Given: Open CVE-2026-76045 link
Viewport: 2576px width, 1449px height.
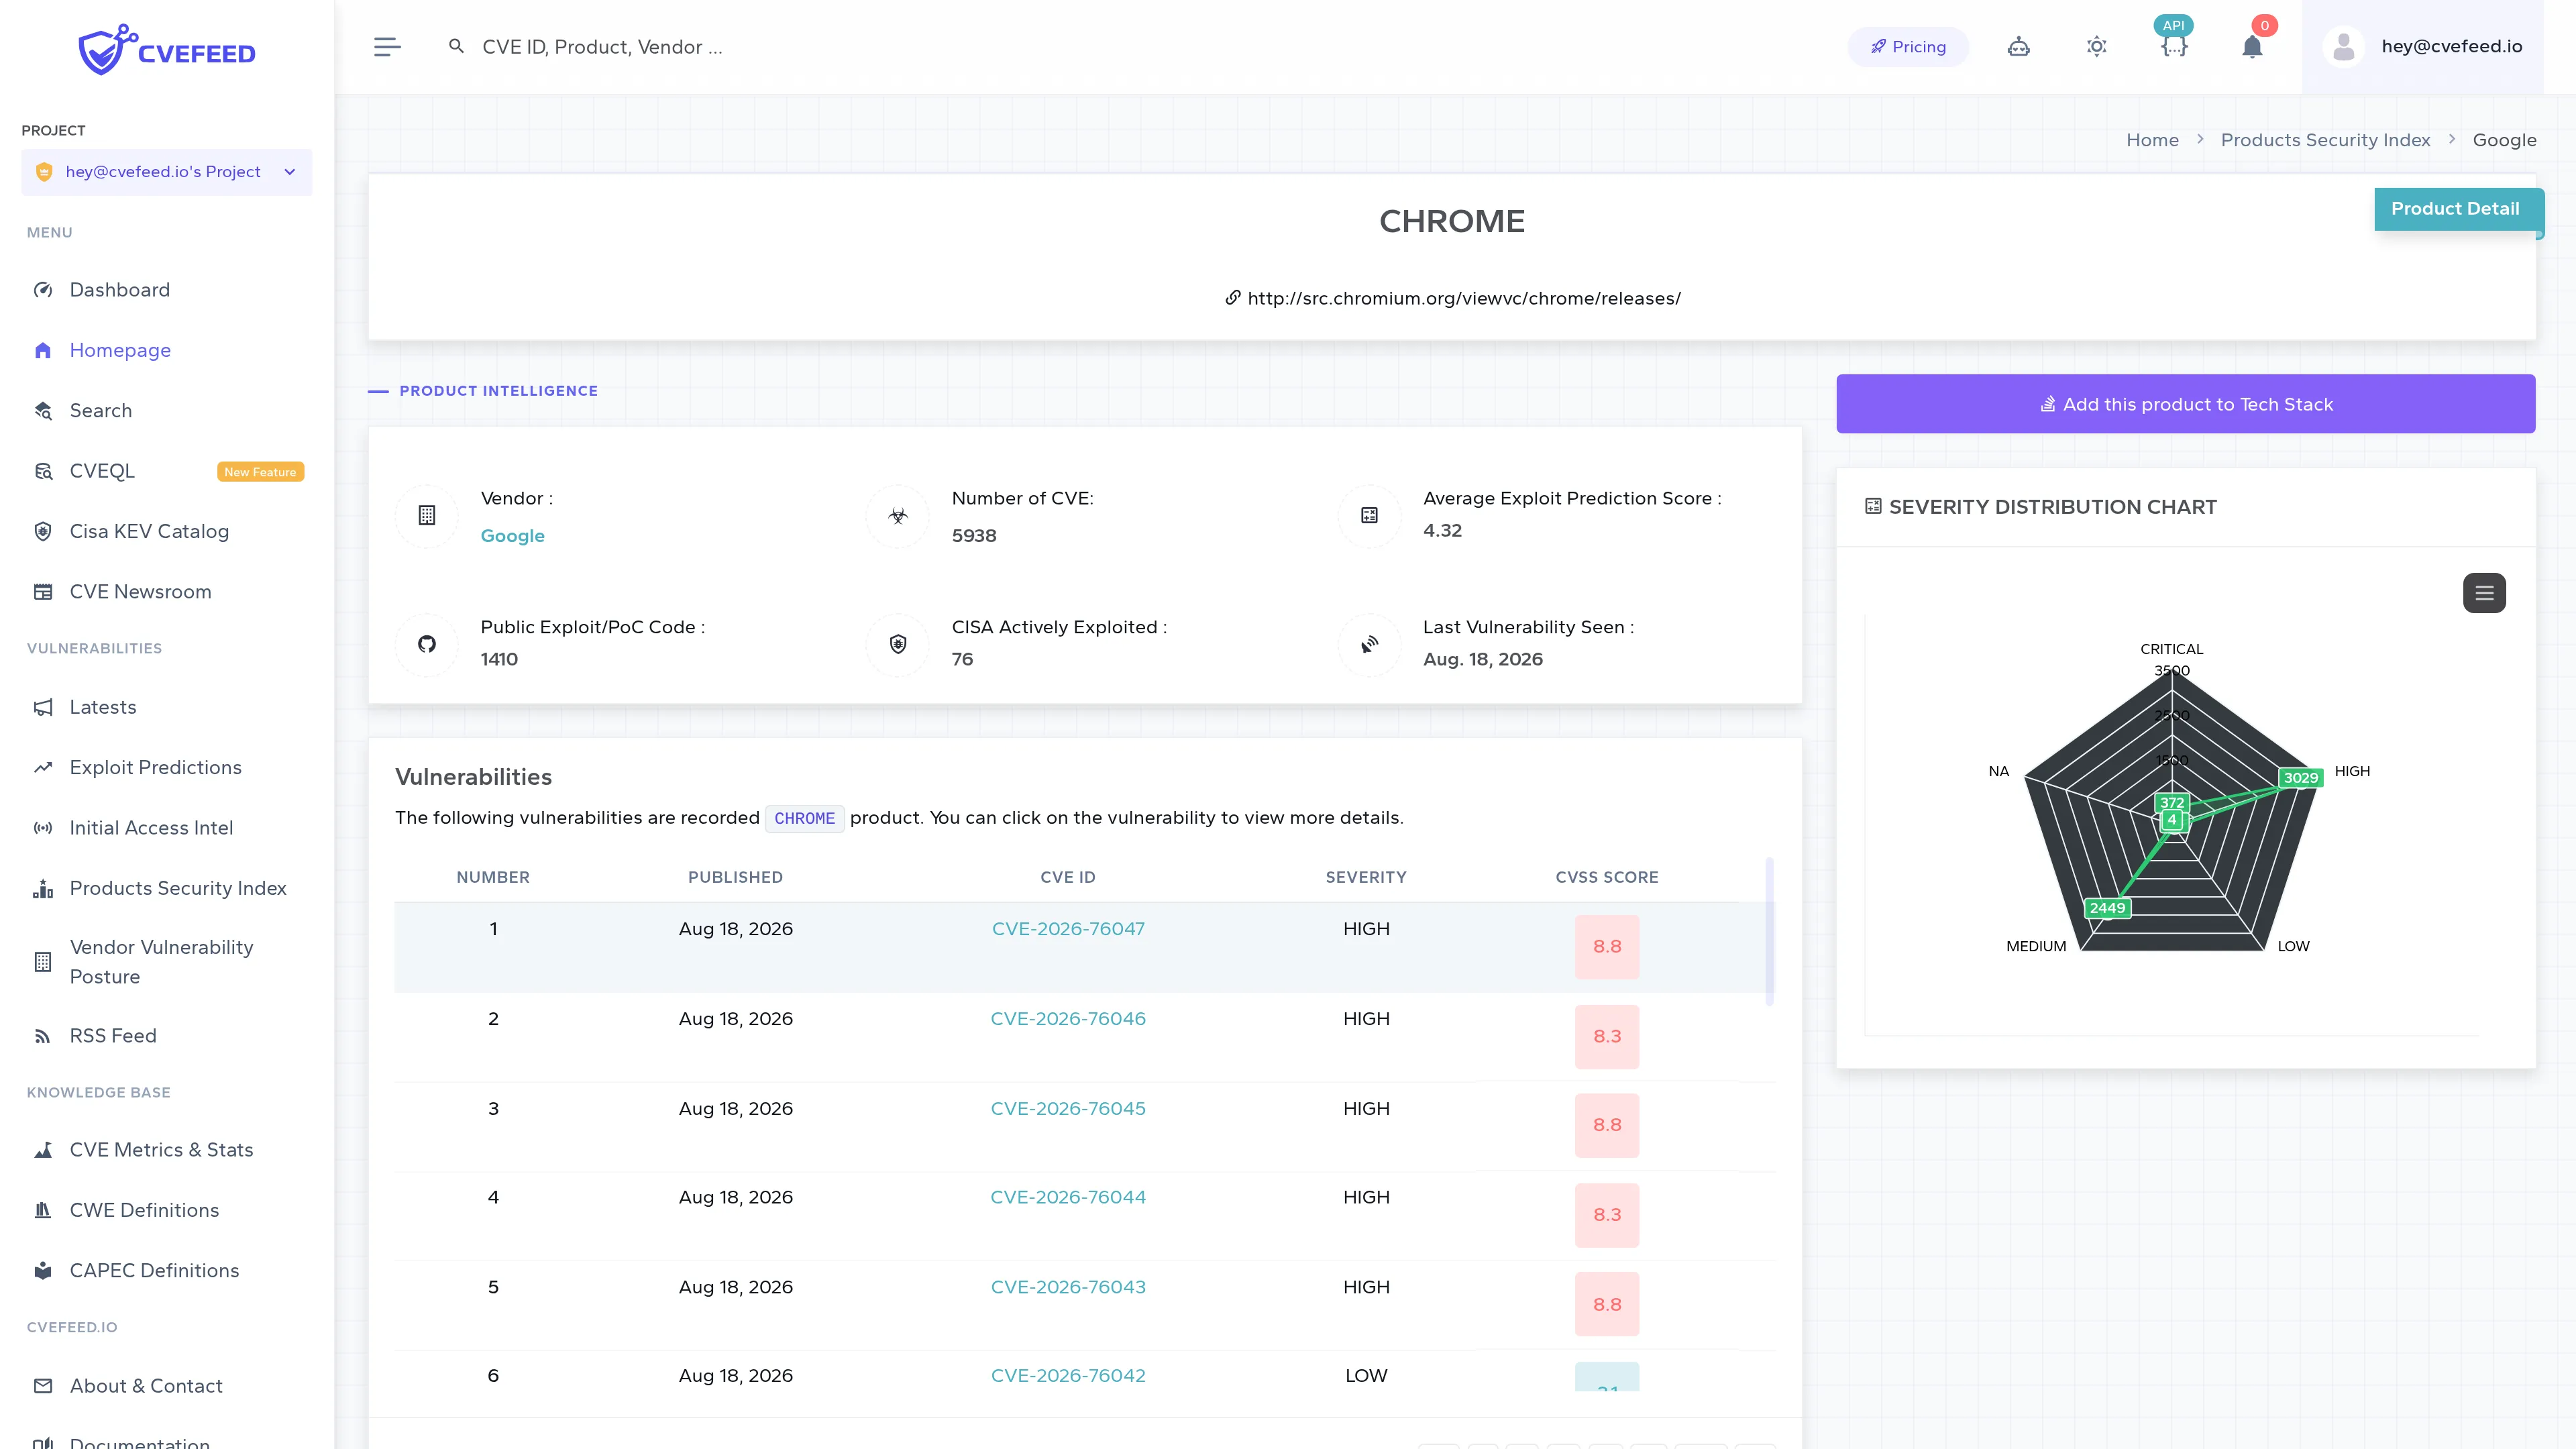Looking at the screenshot, I should tap(1068, 1109).
